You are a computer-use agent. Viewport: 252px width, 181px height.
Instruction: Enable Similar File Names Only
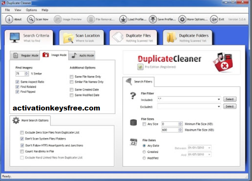[x=72, y=82]
